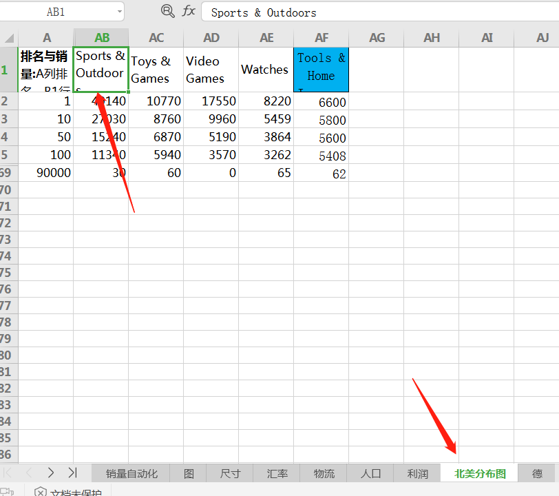The width and height of the screenshot is (559, 496).
Task: Select the 人口 sheet tab
Action: pos(370,473)
